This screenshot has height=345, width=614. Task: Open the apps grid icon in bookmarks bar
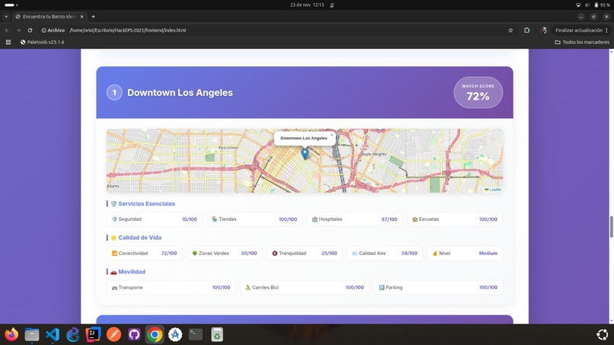(x=8, y=42)
